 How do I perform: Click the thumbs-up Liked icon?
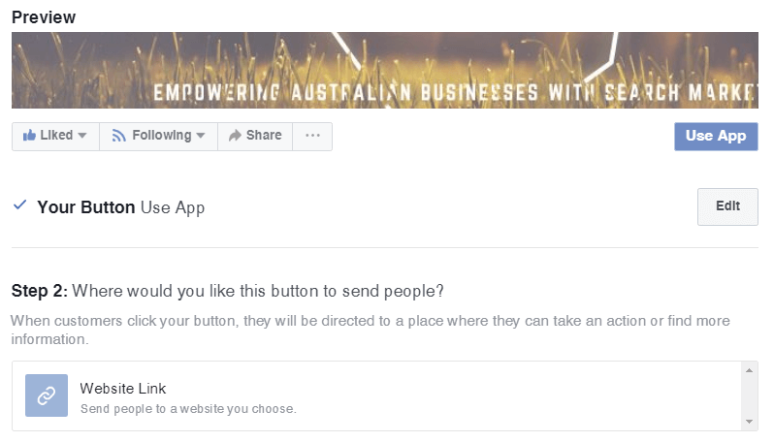pos(30,135)
